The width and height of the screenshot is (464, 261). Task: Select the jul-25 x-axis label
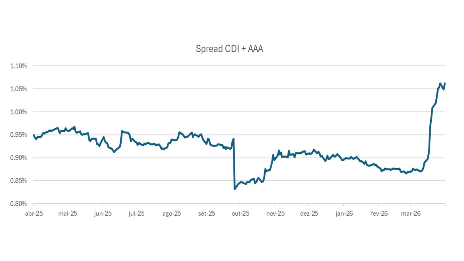(137, 214)
